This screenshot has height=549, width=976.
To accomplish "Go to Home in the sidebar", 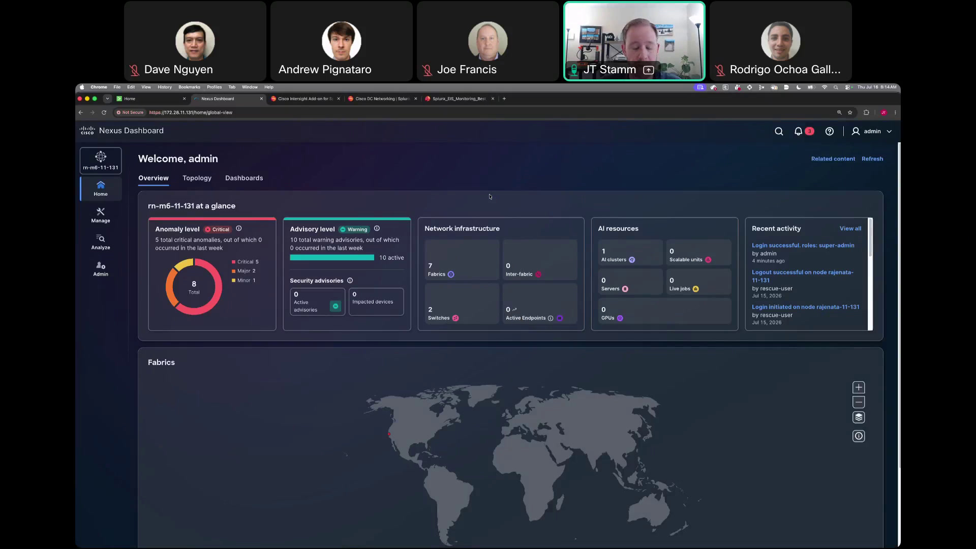I will coord(101,189).
